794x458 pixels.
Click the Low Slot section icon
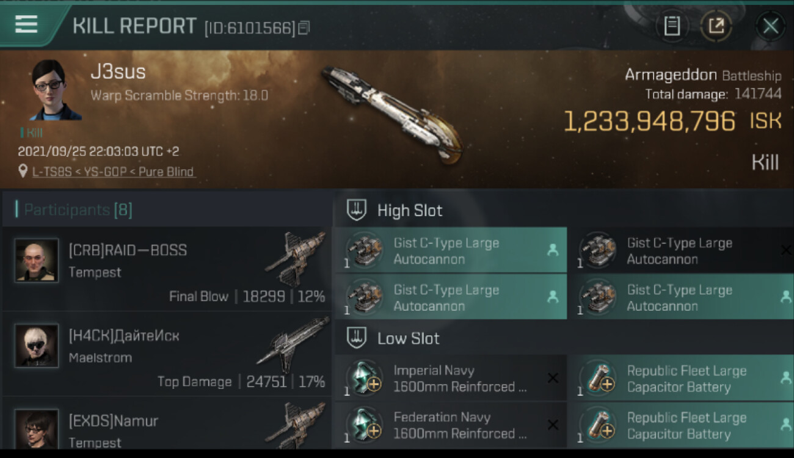pyautogui.click(x=356, y=338)
